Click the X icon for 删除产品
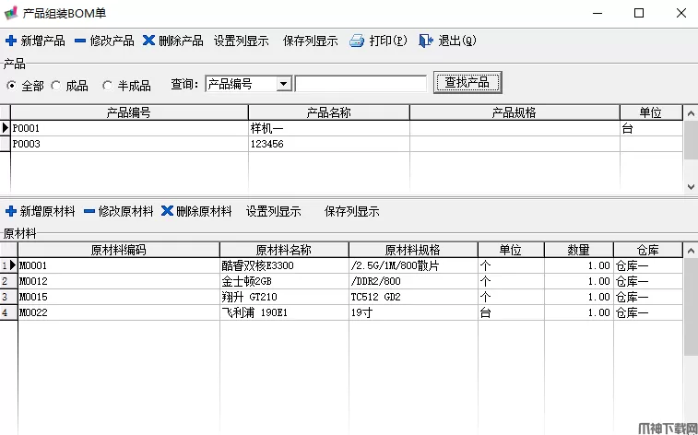Viewport: 698px width, 435px height. point(148,41)
